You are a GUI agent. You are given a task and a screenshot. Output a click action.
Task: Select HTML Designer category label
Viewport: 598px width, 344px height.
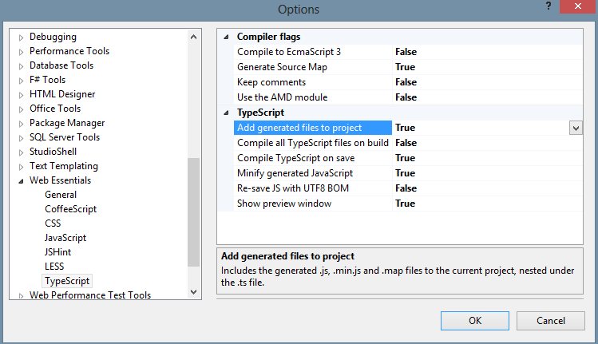coord(62,94)
